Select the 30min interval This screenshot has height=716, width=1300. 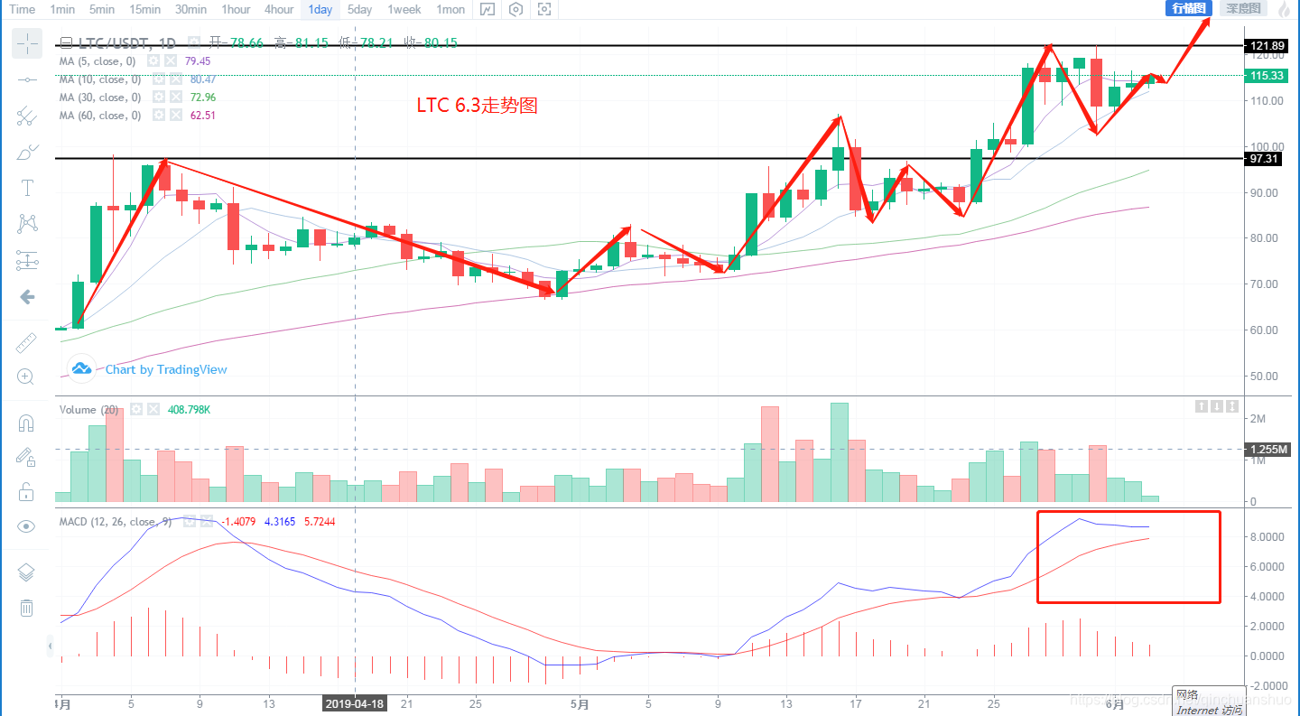click(190, 9)
